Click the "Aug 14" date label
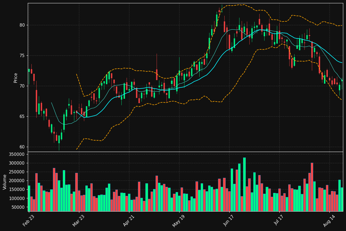Screen dimensions: 346x231 point(329,221)
